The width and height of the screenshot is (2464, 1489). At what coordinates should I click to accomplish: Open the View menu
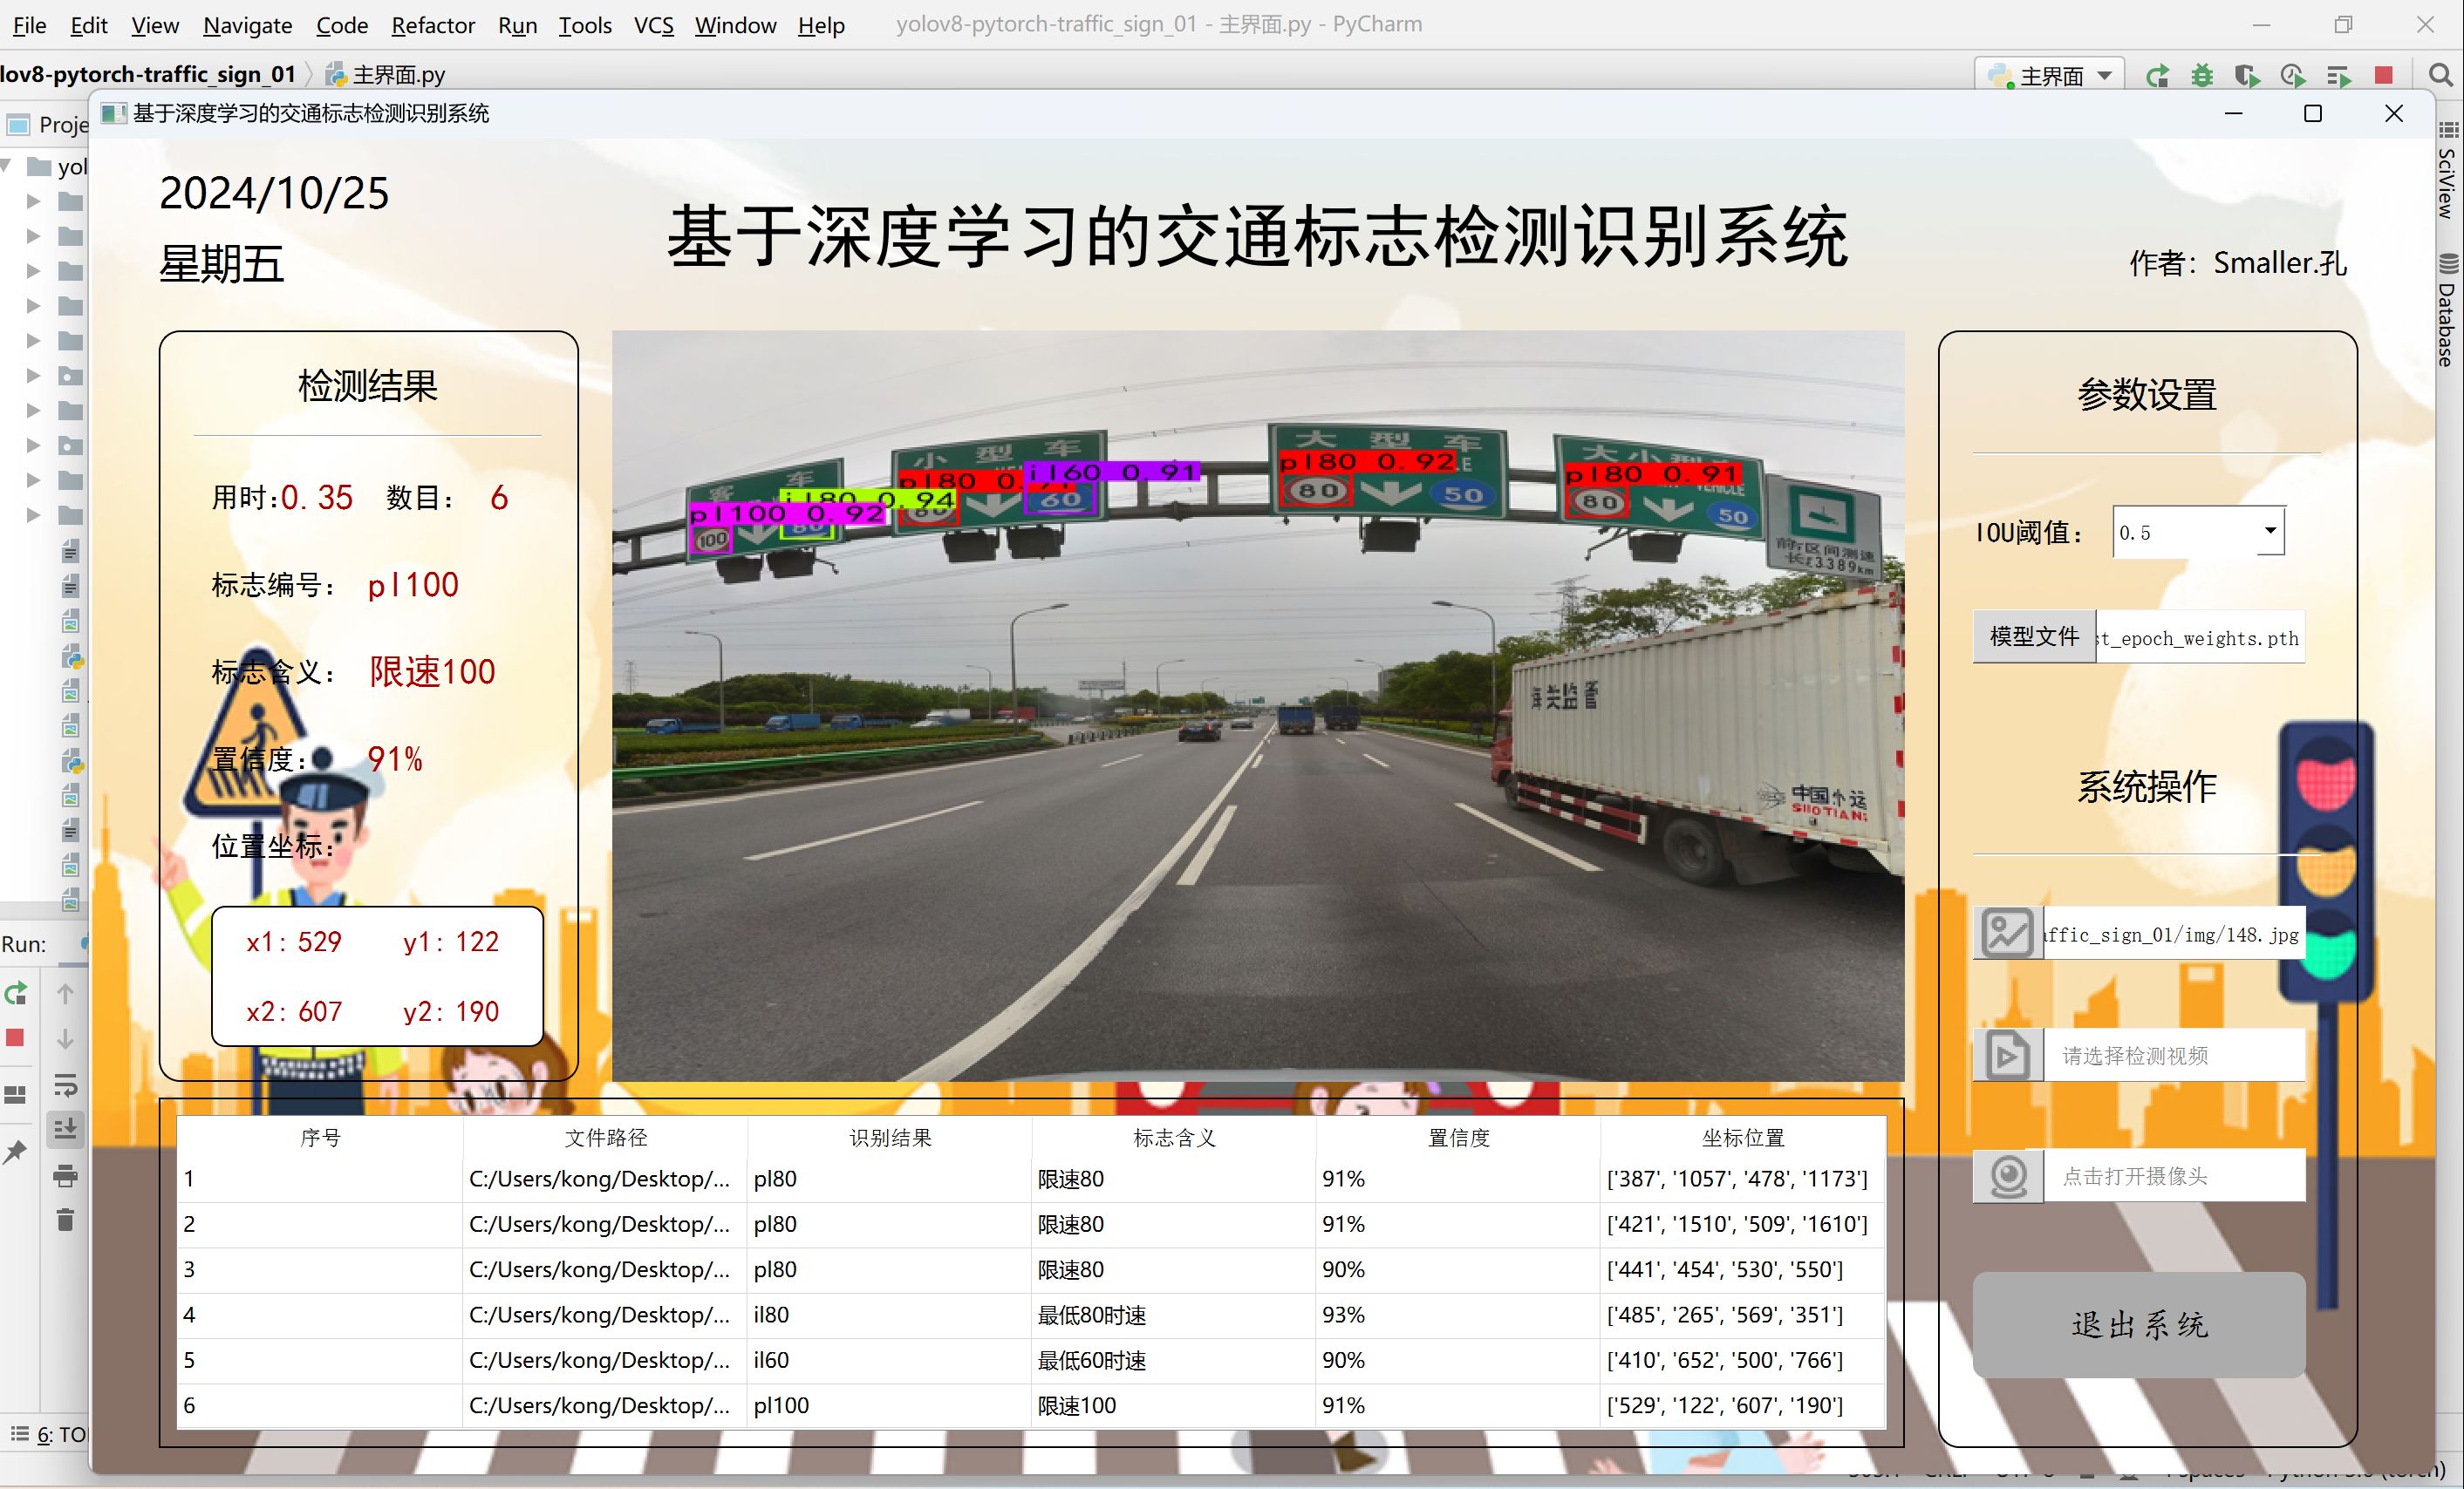[x=155, y=25]
